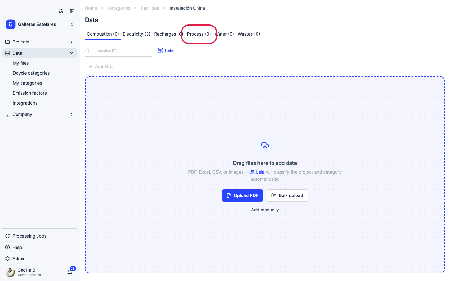Click the search magnifier icon
The height and width of the screenshot is (281, 450).
tap(88, 51)
